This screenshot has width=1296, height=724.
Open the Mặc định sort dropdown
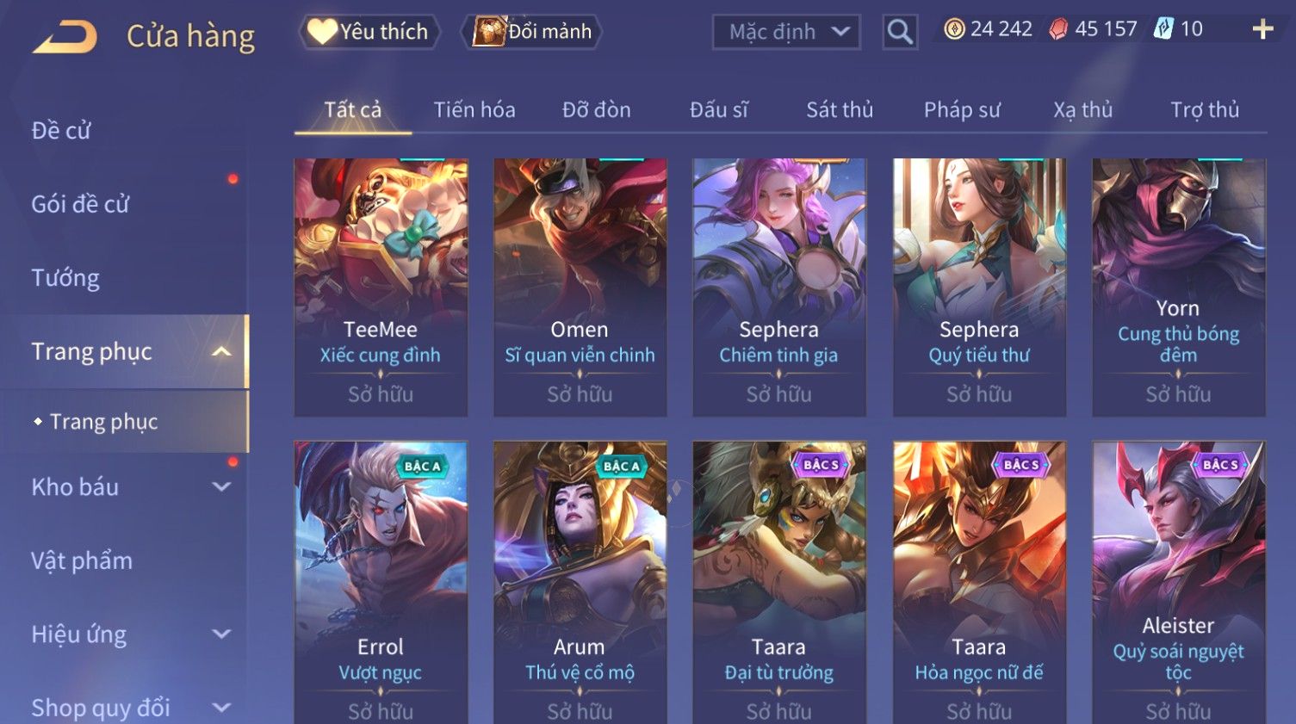pyautogui.click(x=786, y=32)
